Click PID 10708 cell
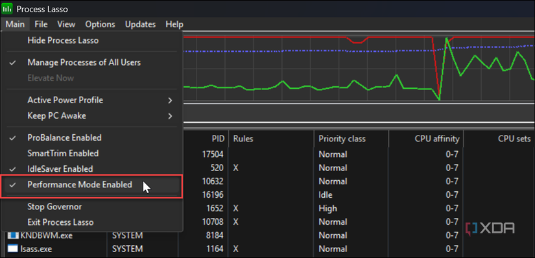Viewport: 535px width, 258px height. point(213,222)
